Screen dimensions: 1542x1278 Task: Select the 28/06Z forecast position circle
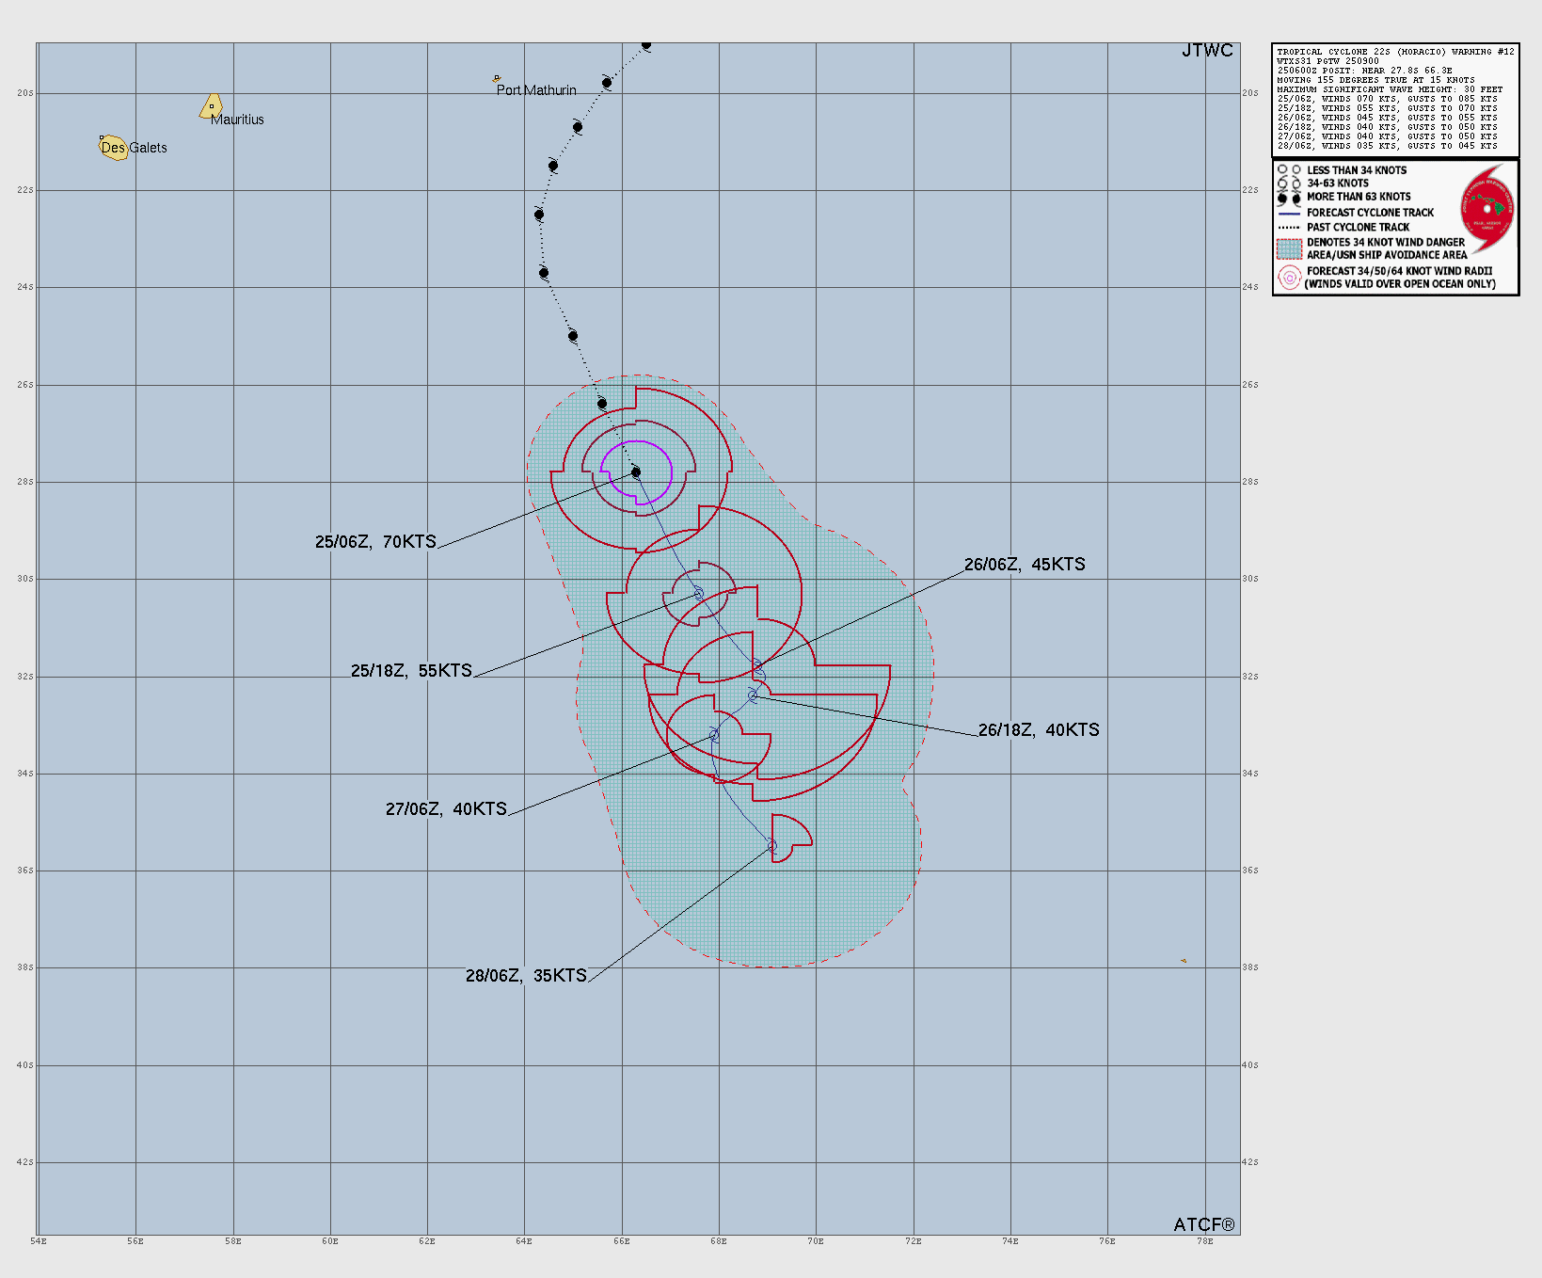point(771,844)
